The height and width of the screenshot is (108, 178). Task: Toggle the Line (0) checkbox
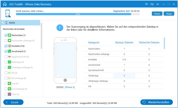coord(6,84)
